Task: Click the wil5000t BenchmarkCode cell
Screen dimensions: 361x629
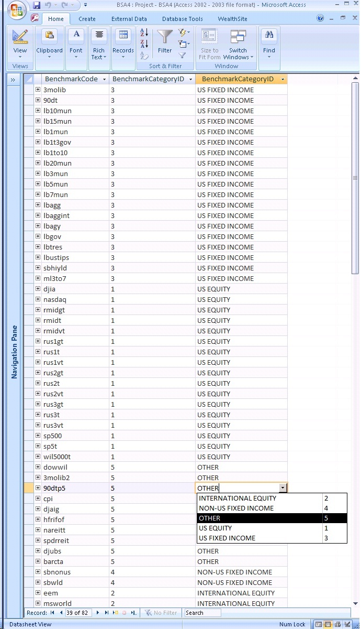Action: click(75, 457)
